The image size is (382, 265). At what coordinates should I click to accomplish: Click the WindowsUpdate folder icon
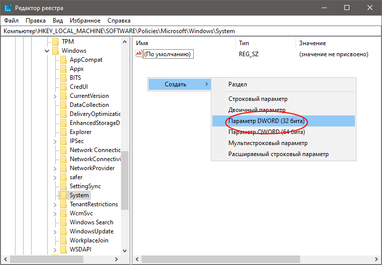[63, 231]
